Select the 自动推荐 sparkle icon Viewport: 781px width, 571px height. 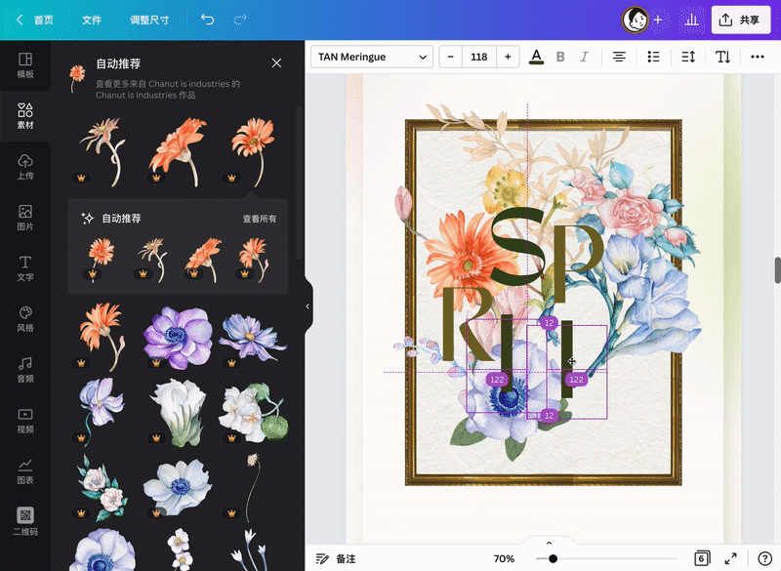click(88, 219)
